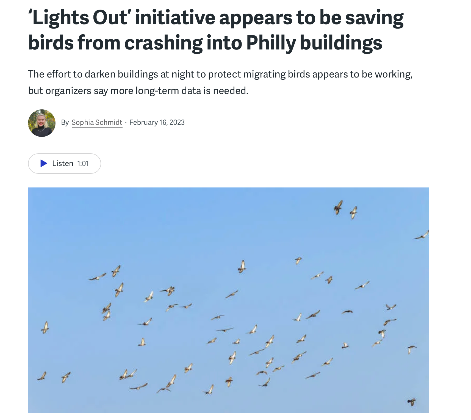Click the solitary bird nearest photo's left edge
This screenshot has width=471, height=420.
[45, 327]
